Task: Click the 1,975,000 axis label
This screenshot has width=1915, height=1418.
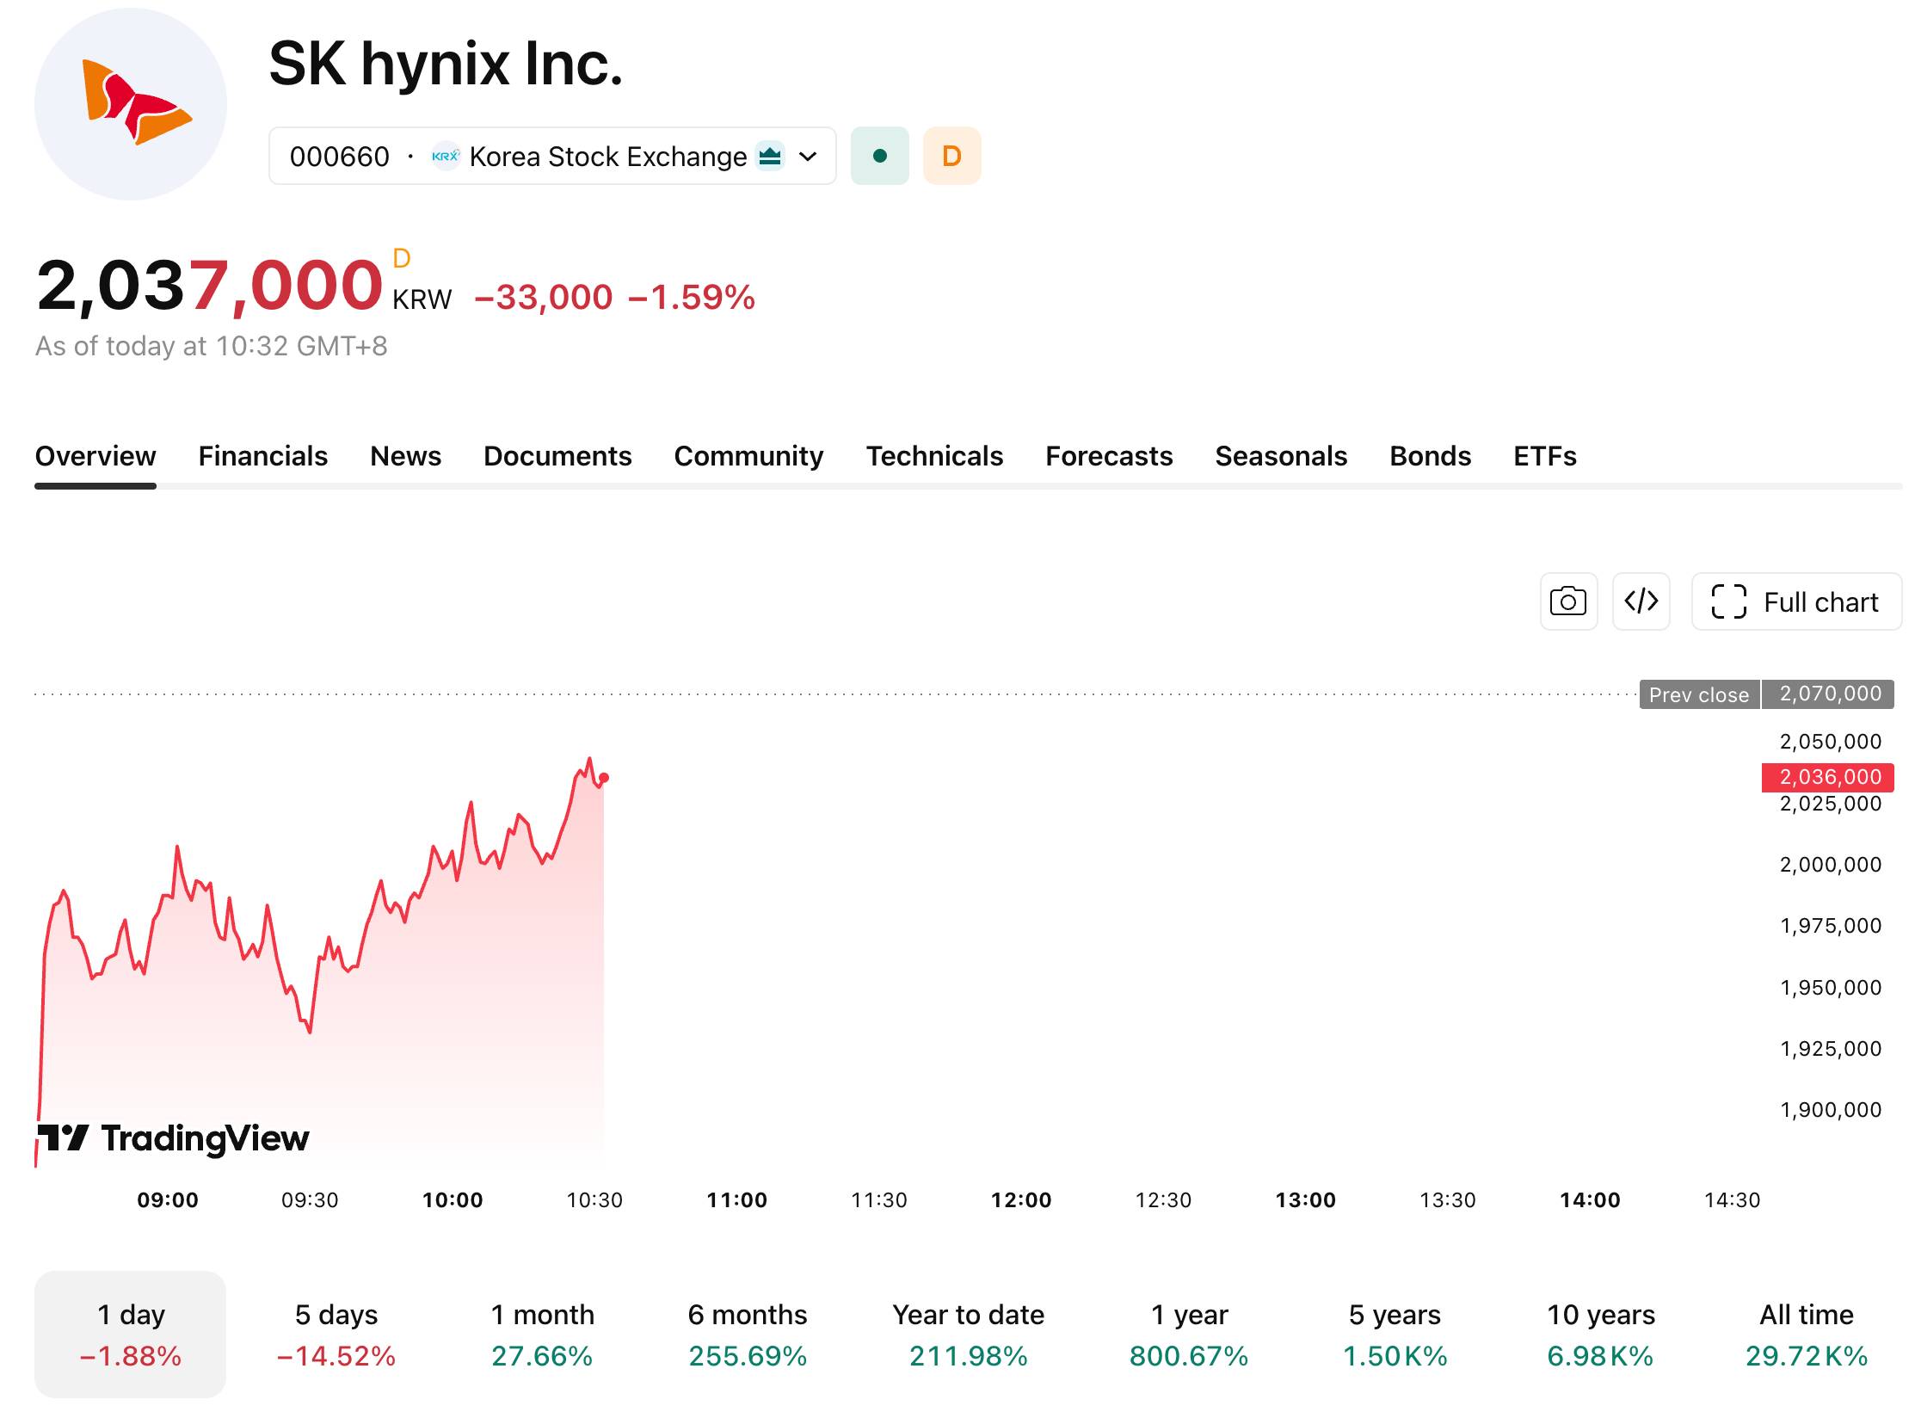Action: (x=1831, y=926)
